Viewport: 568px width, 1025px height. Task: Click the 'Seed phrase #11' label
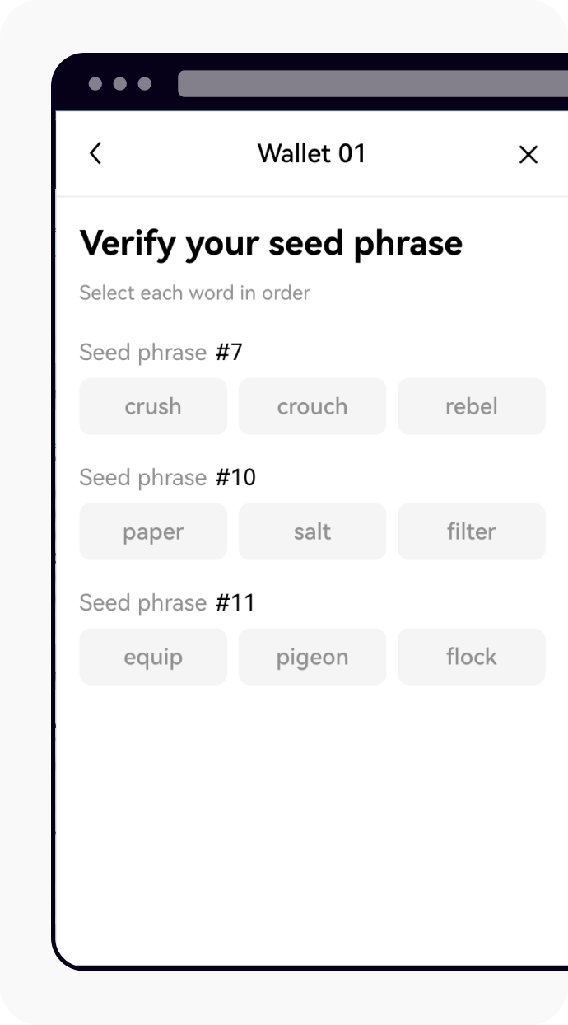click(167, 603)
